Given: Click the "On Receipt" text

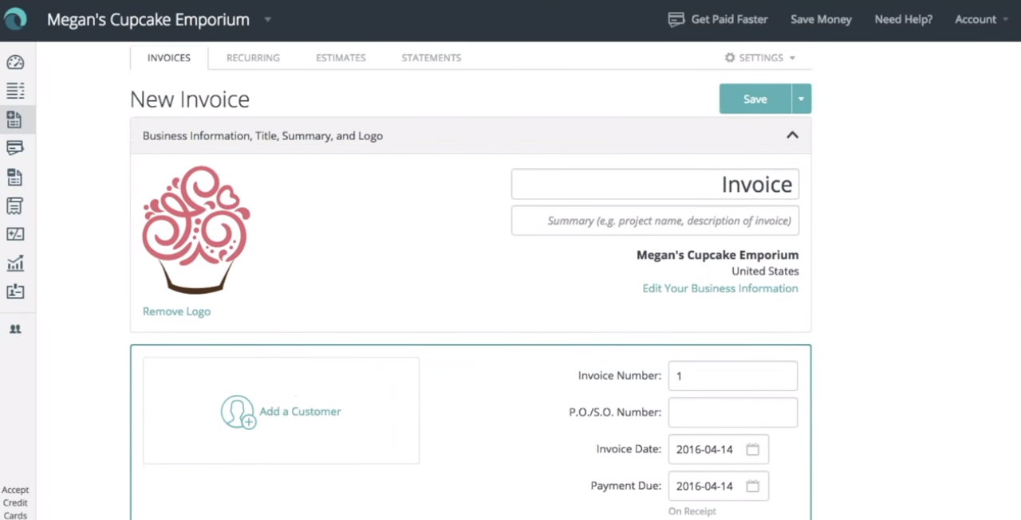Looking at the screenshot, I should point(692,511).
